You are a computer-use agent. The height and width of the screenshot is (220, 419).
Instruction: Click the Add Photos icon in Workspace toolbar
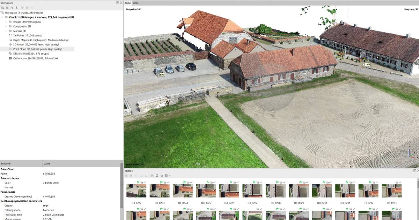point(7,7)
